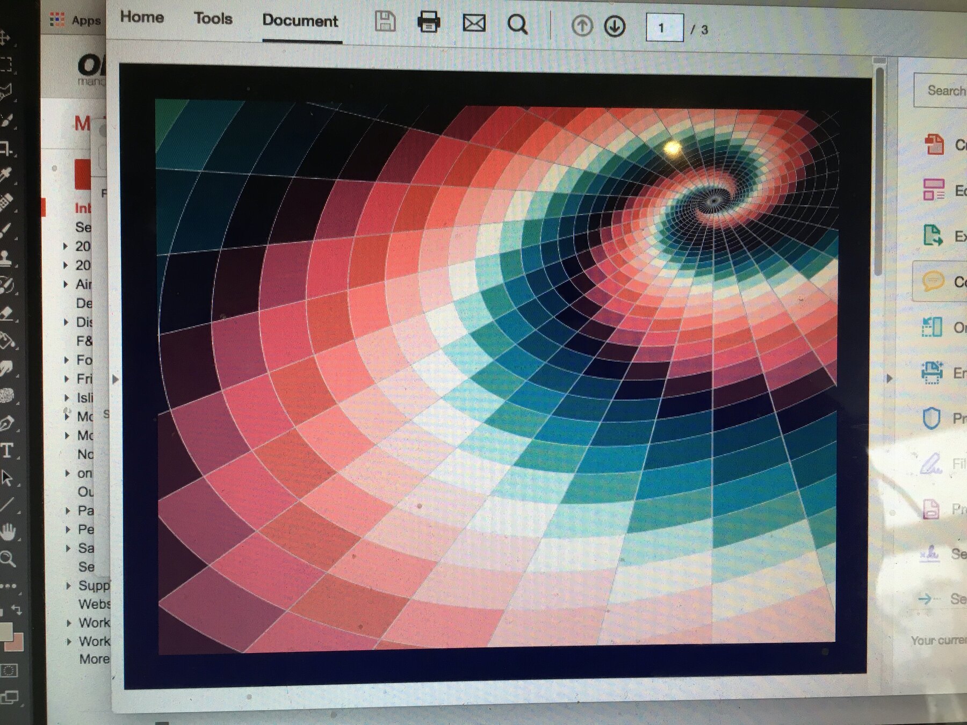Select the Quick Selection tool
This screenshot has width=967, height=725.
pyautogui.click(x=6, y=120)
